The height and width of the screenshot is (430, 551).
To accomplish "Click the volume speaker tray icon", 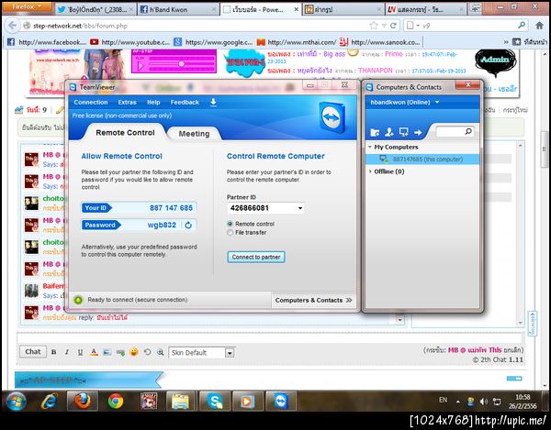I will (x=484, y=402).
